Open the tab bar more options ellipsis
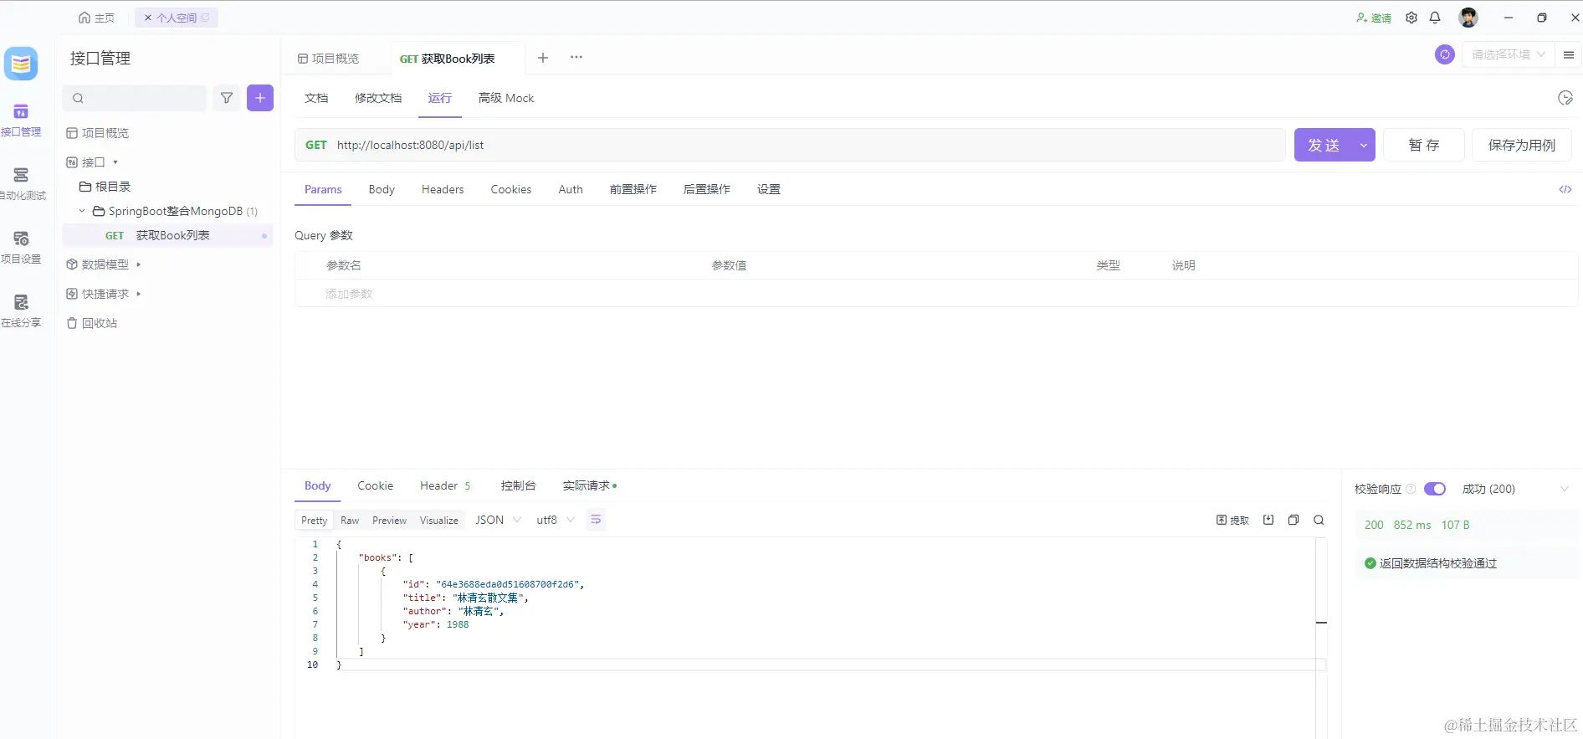 tap(576, 58)
